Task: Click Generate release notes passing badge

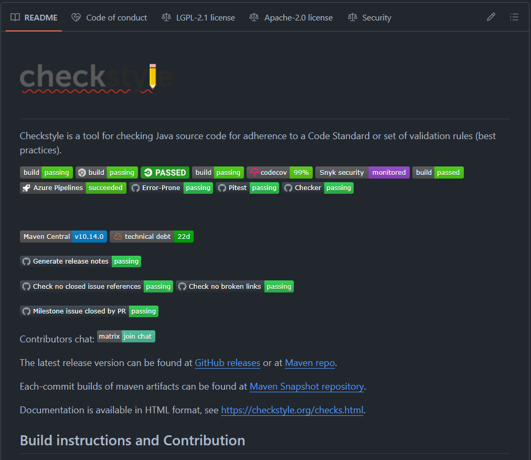Action: point(81,262)
